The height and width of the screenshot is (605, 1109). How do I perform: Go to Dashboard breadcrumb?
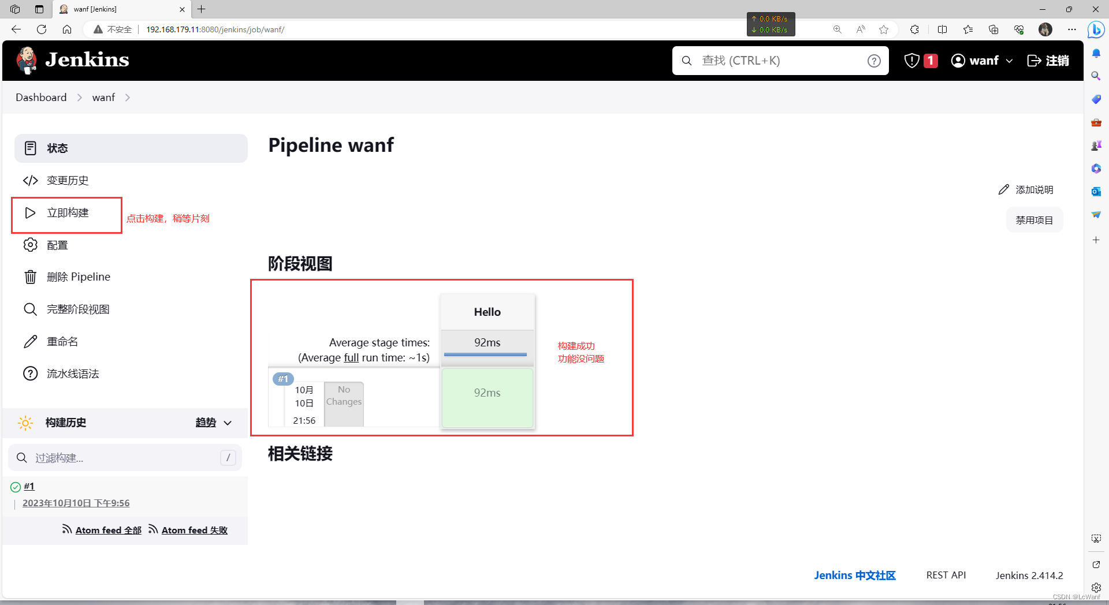[41, 98]
